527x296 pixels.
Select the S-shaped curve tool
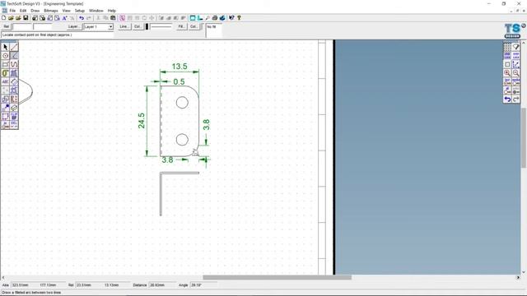[x=14, y=64]
